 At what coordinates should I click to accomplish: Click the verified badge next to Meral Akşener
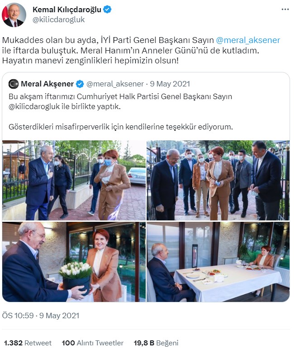(x=80, y=84)
